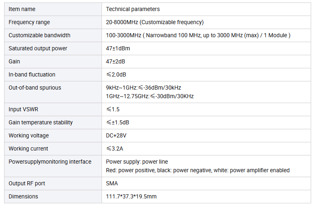Click the '1GHz~12.75GHz:≤-30dBm/30KHz' spurious line

[x=150, y=96]
